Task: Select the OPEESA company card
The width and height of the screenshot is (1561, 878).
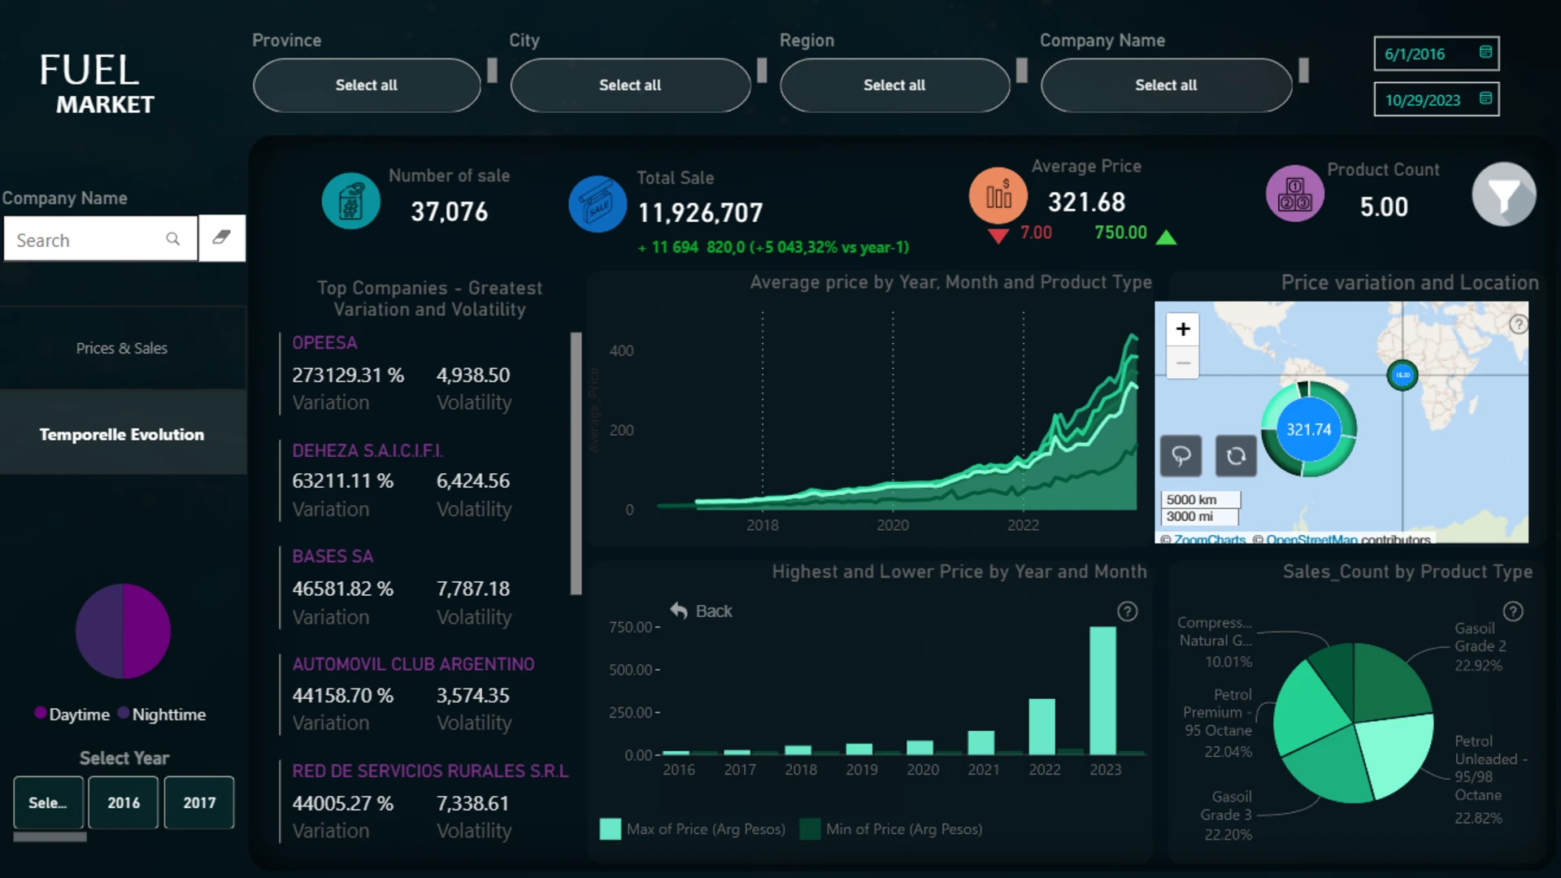Action: tap(425, 373)
